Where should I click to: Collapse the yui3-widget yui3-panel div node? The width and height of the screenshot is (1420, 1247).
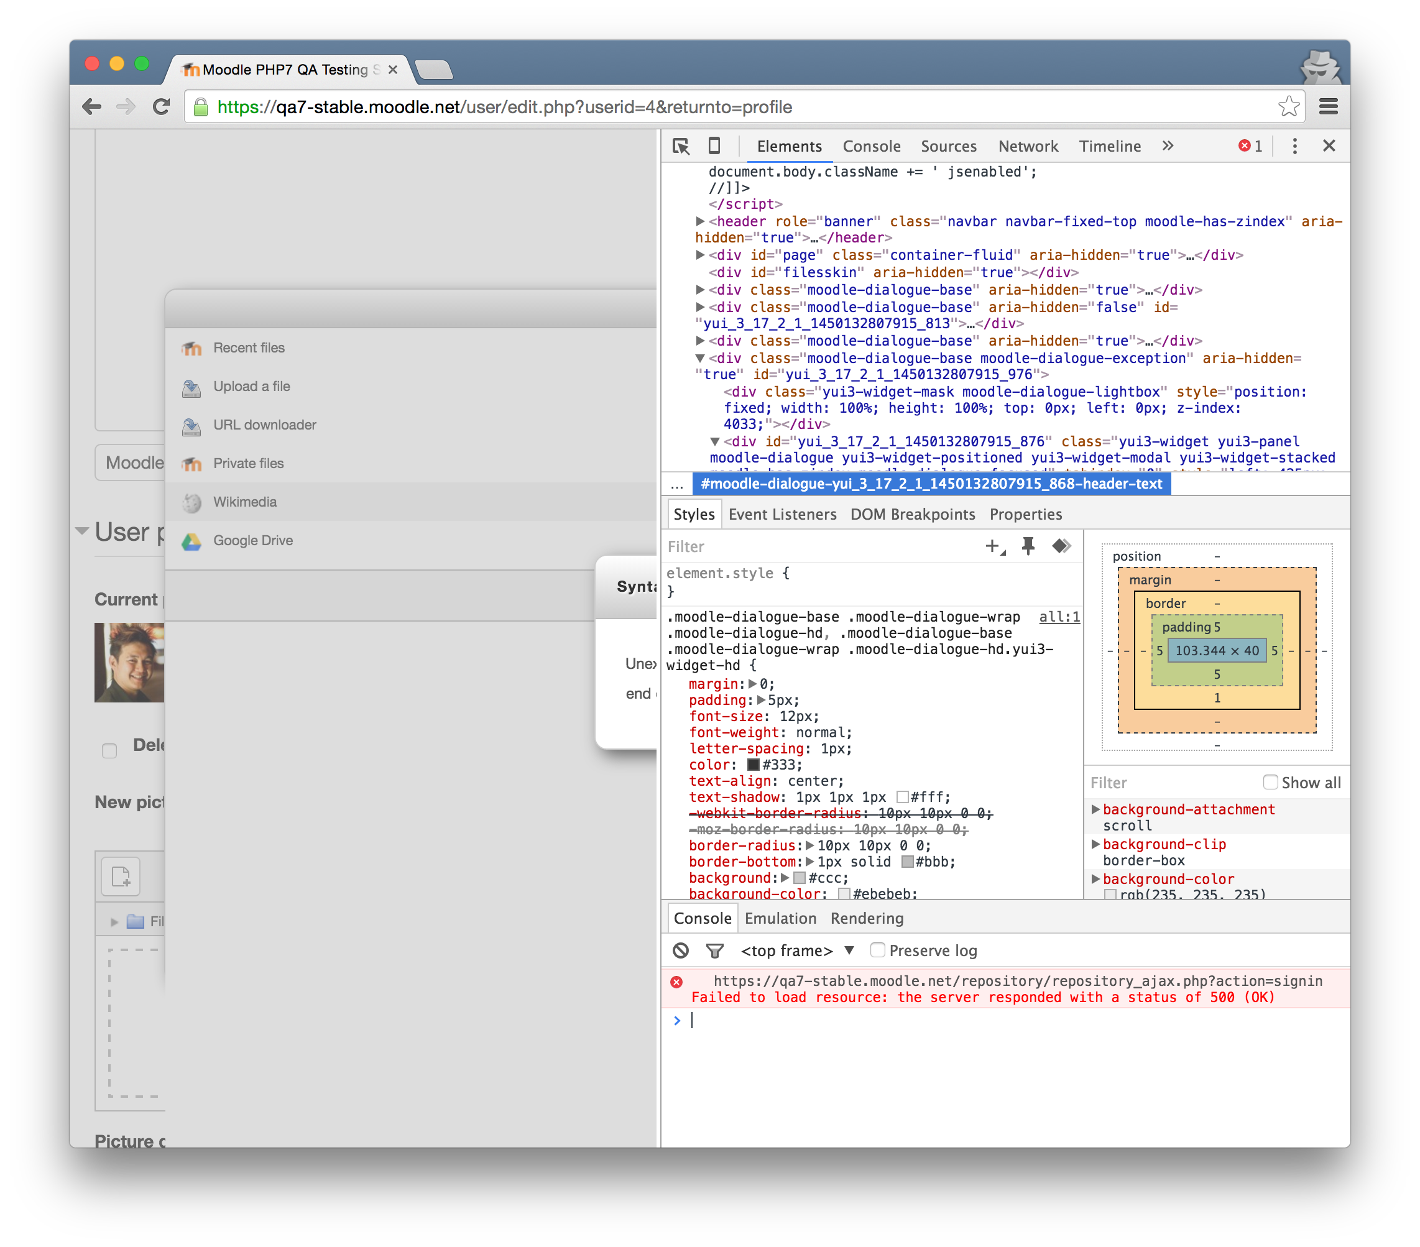pyautogui.click(x=714, y=442)
